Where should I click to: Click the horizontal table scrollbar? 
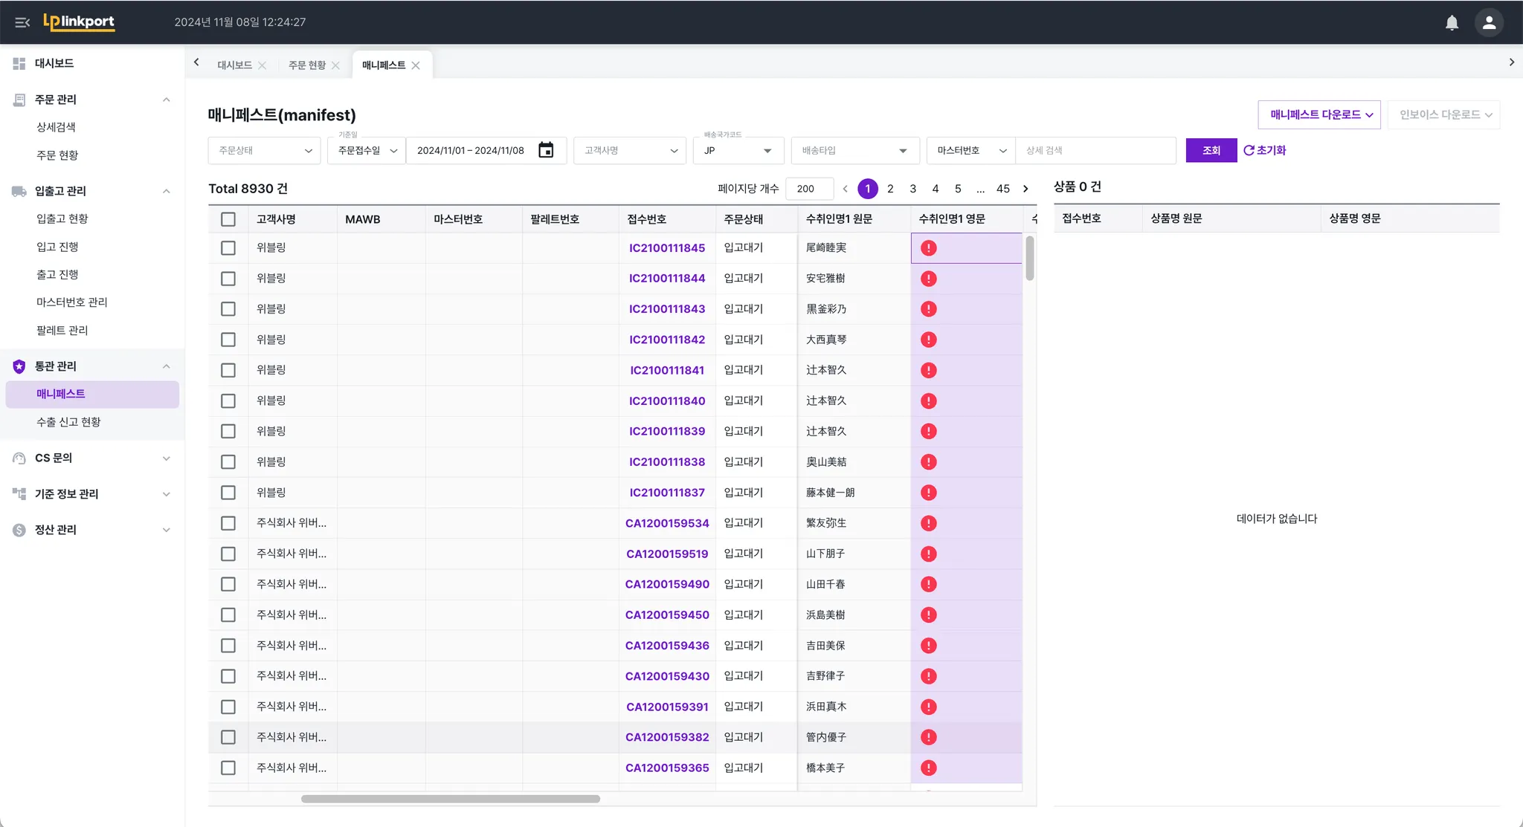(450, 799)
